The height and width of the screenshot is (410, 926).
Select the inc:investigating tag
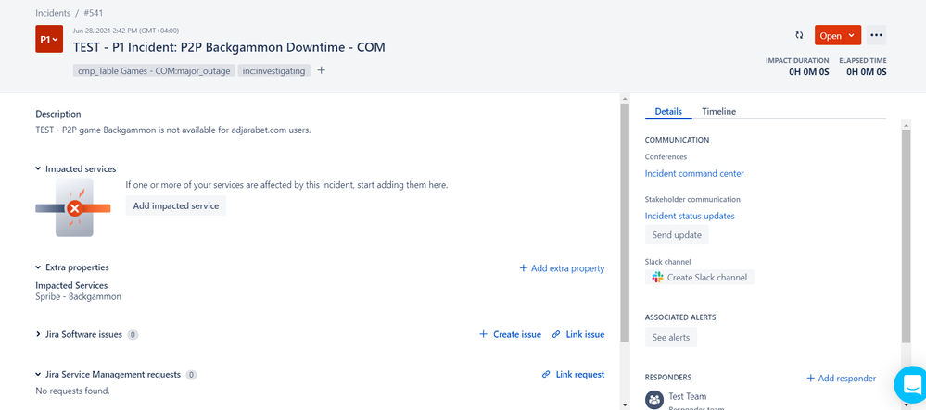(x=274, y=70)
